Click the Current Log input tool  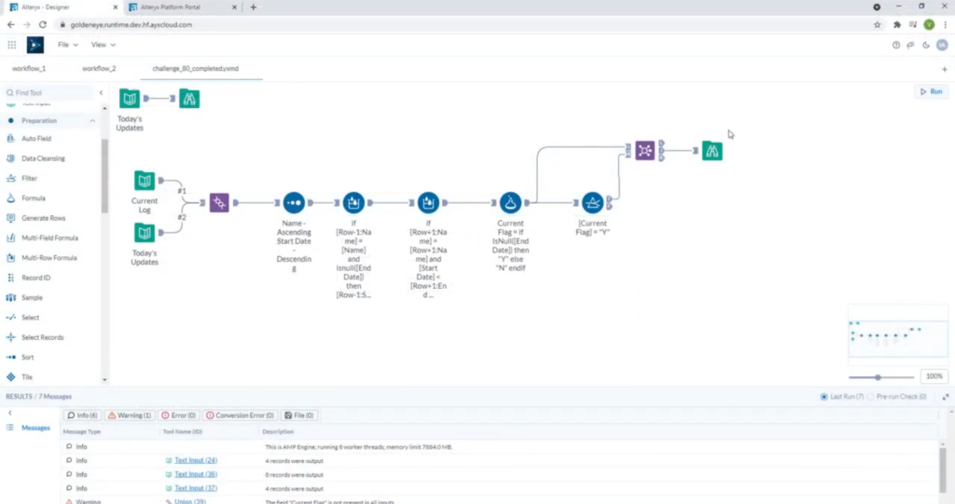144,181
